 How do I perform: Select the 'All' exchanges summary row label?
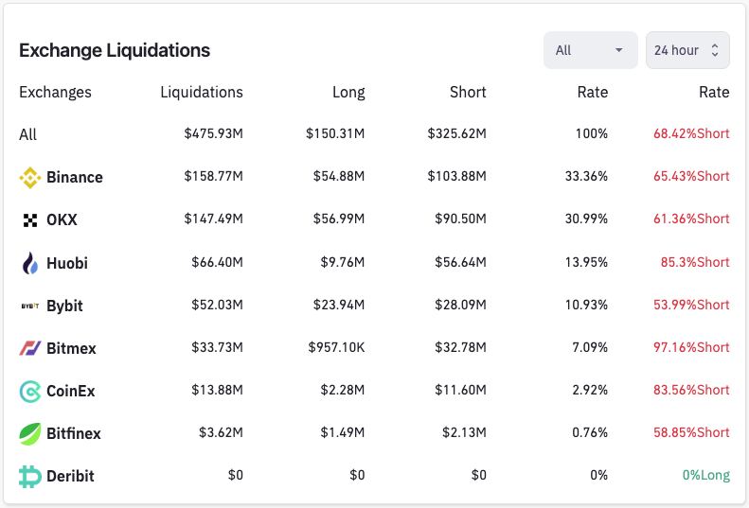[28, 134]
